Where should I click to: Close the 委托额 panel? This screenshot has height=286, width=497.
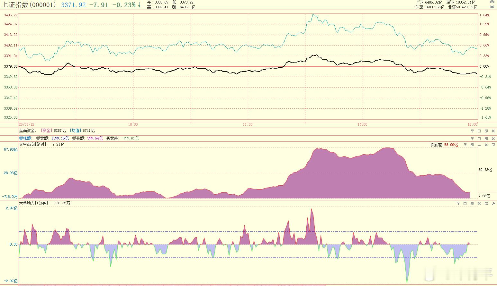[493, 139]
